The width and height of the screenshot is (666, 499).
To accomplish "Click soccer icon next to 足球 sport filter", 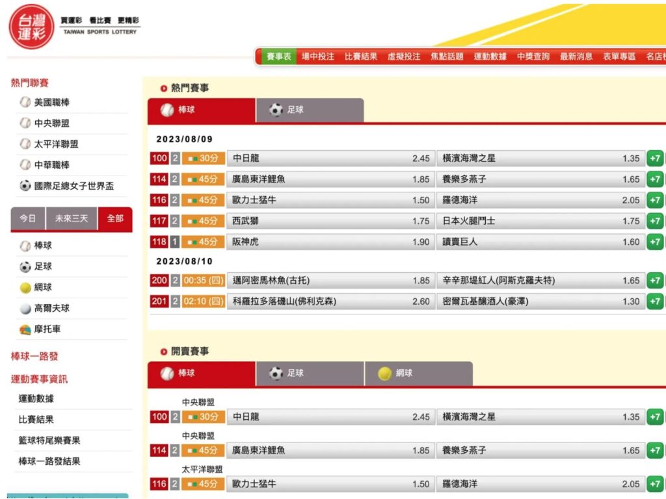I will [x=25, y=266].
